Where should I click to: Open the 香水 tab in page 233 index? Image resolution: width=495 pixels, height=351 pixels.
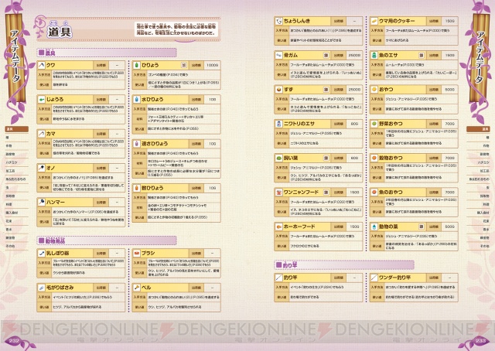pyautogui.click(x=478, y=230)
